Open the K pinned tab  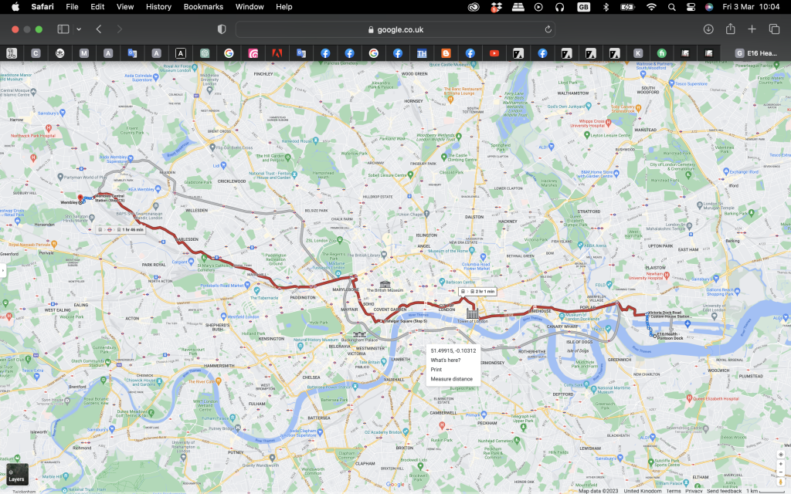coord(638,53)
